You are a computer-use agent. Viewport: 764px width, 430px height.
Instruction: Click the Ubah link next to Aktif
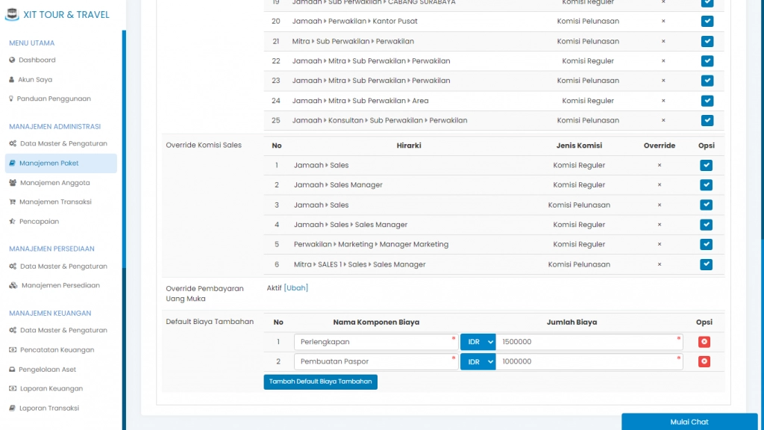pos(296,287)
